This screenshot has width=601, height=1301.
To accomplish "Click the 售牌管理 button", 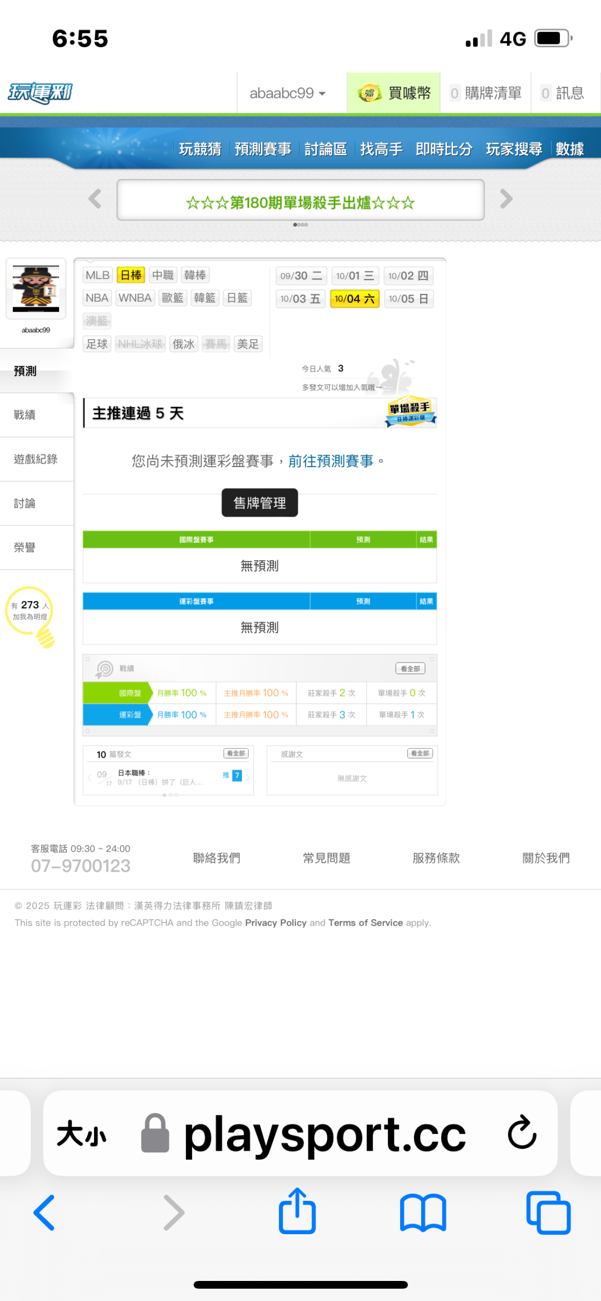I will point(259,503).
